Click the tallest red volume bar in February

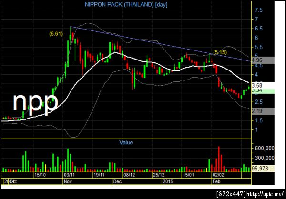[x=219, y=159]
